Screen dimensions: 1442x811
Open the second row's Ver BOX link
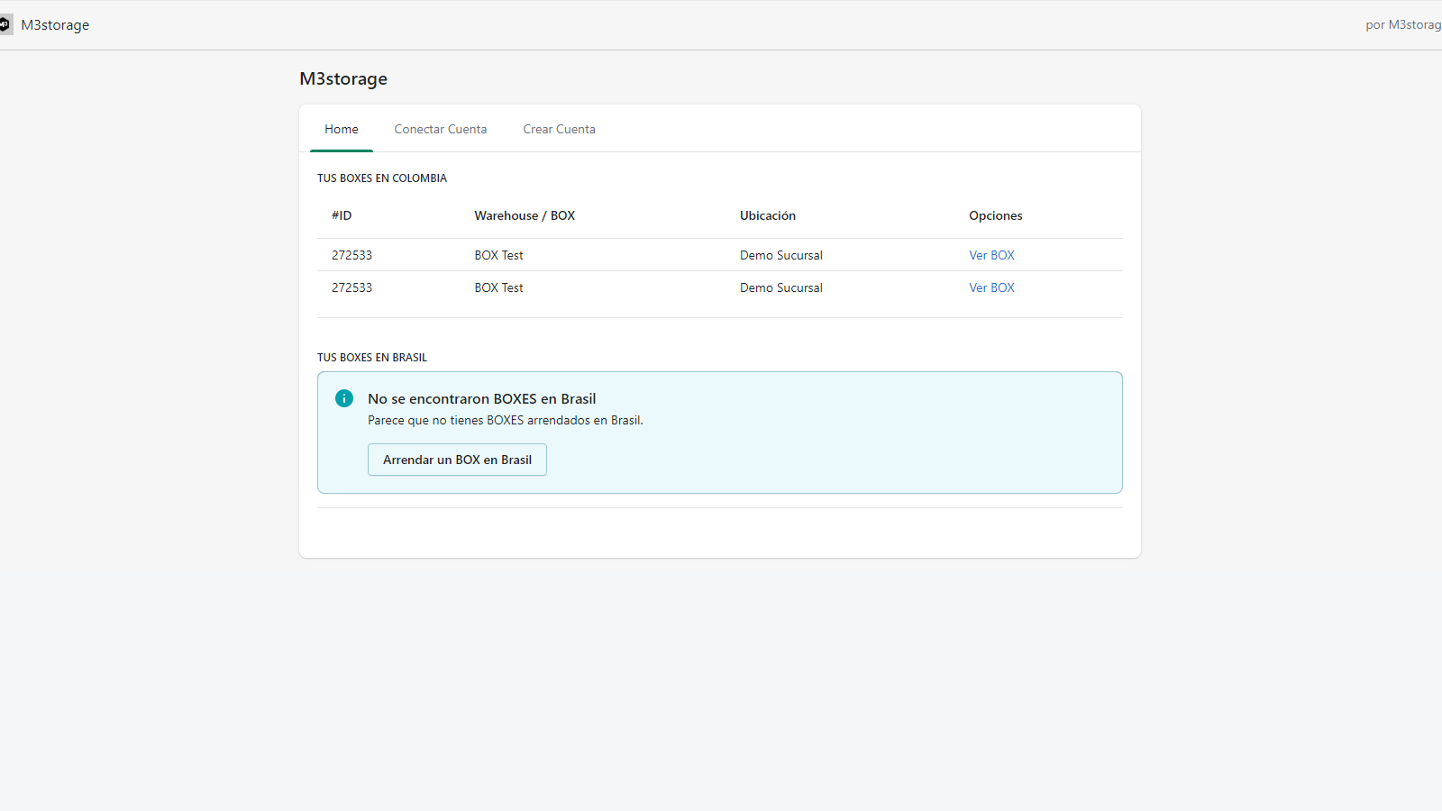pyautogui.click(x=991, y=287)
